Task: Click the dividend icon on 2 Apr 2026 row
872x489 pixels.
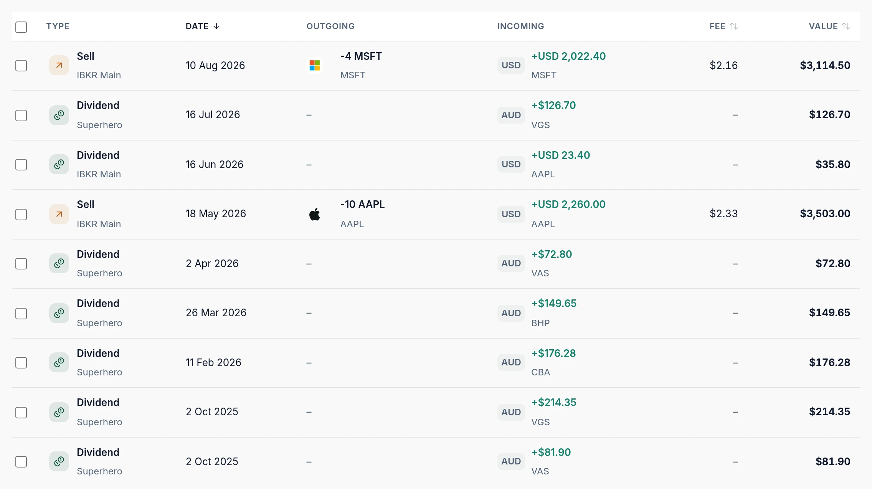Action: (x=59, y=263)
